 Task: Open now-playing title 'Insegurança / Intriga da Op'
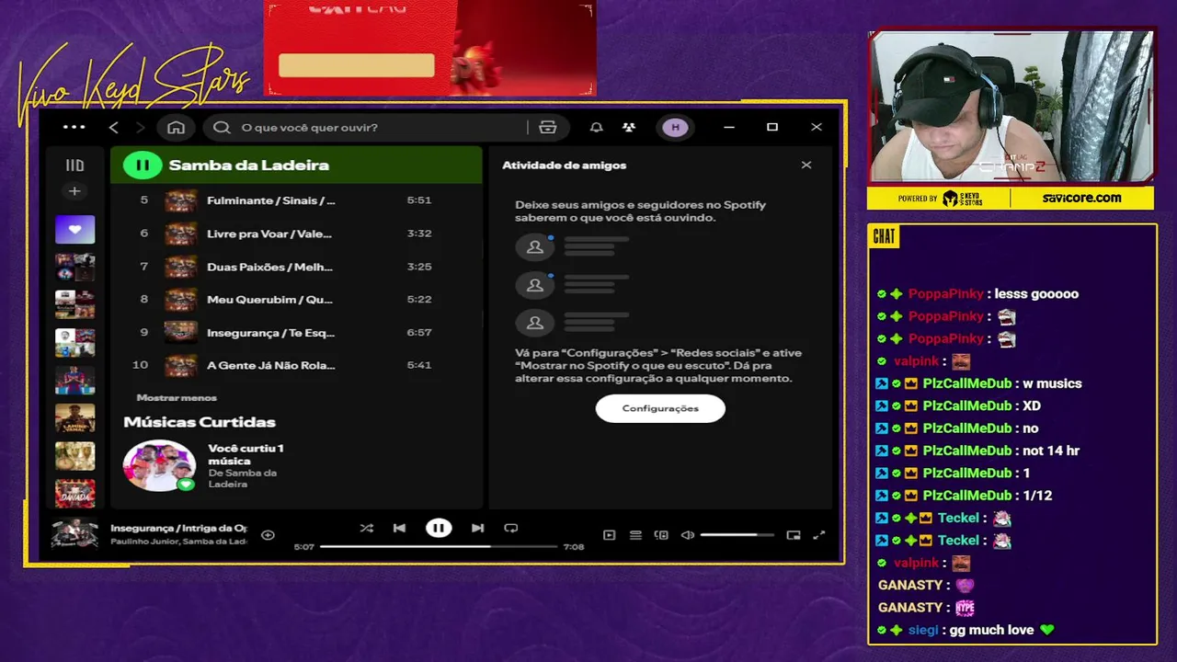[178, 528]
